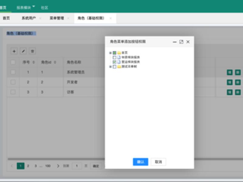The width and height of the screenshot is (243, 182).
Task: Click the 取消 button in dialog
Action: point(158,162)
